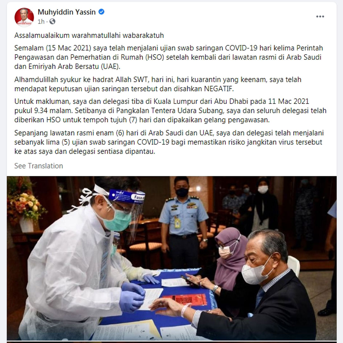Screen dimensions: 343x343
Task: Open the swab test photo attachment
Action: click(172, 258)
